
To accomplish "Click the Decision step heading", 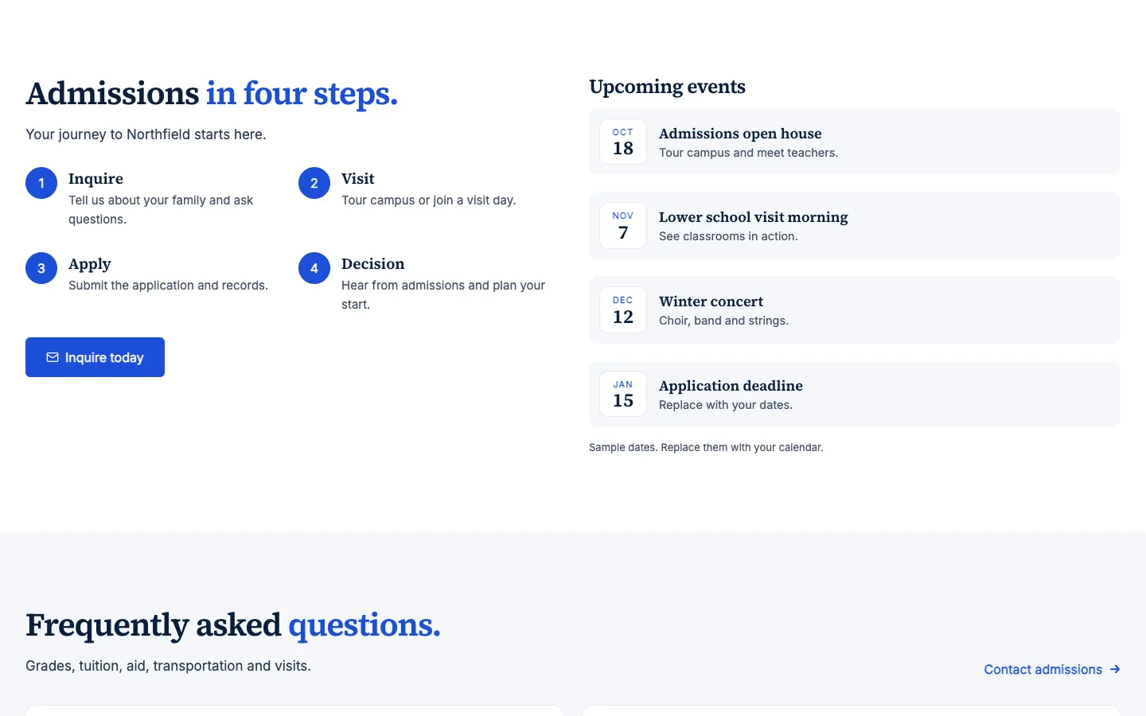I will pyautogui.click(x=372, y=264).
